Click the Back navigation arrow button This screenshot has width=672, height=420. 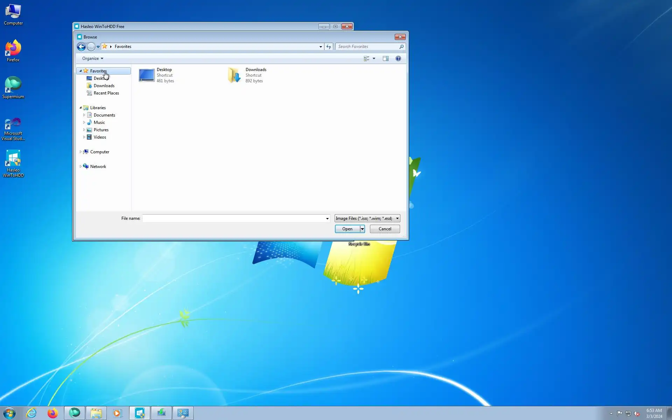(81, 47)
